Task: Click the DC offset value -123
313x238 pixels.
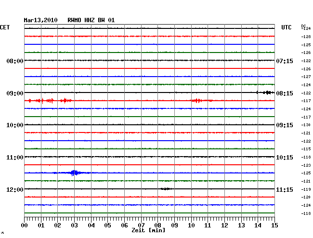Action: 306,165
